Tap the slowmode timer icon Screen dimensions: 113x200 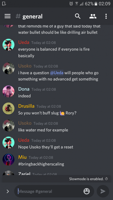point(107,179)
